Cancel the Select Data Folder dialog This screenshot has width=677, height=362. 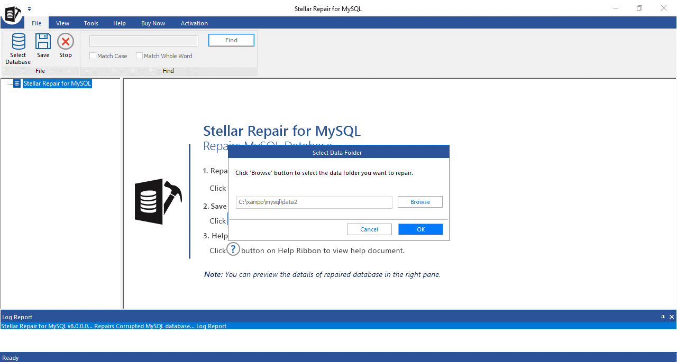[369, 229]
